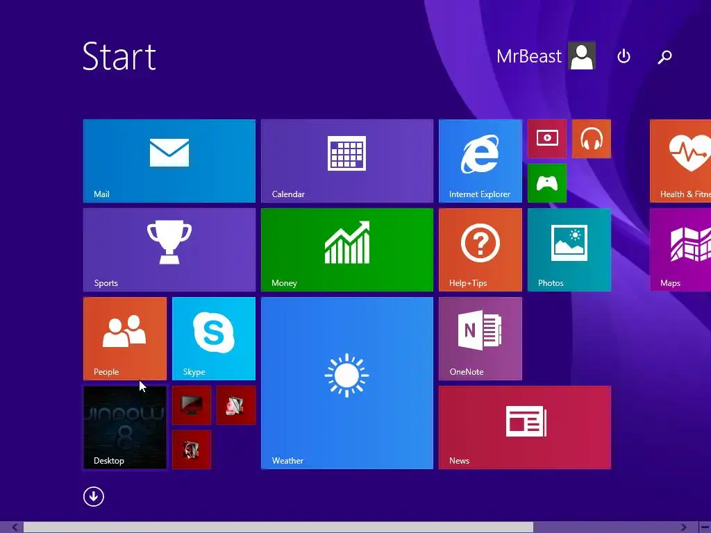Open the Sports trophy tile
The height and width of the screenshot is (533, 711).
coord(169,250)
